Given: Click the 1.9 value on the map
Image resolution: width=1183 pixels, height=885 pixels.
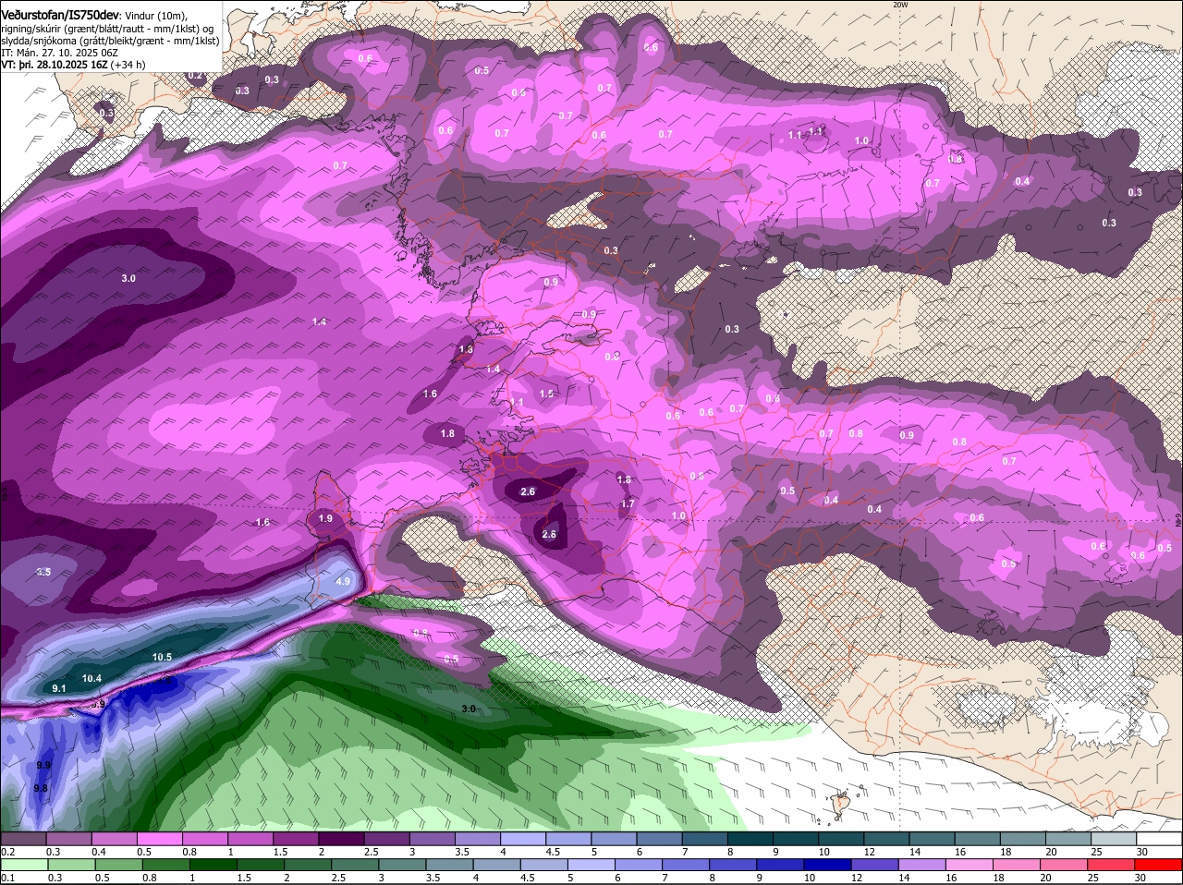Looking at the screenshot, I should [x=325, y=518].
